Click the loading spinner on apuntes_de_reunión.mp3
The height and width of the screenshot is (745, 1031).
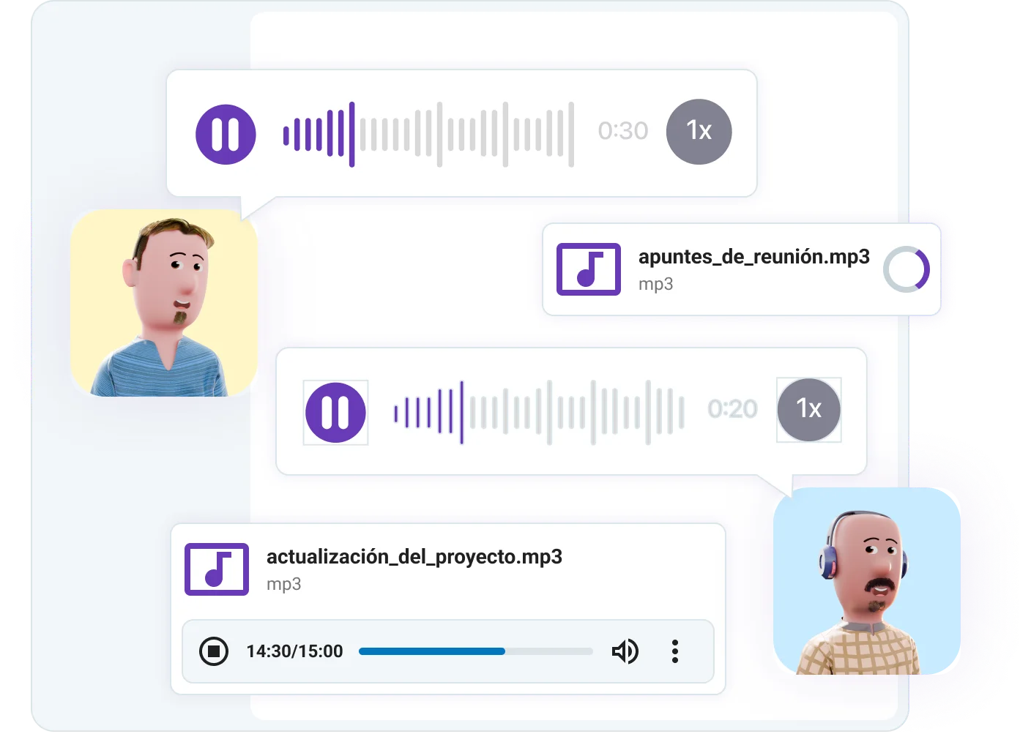coord(907,269)
